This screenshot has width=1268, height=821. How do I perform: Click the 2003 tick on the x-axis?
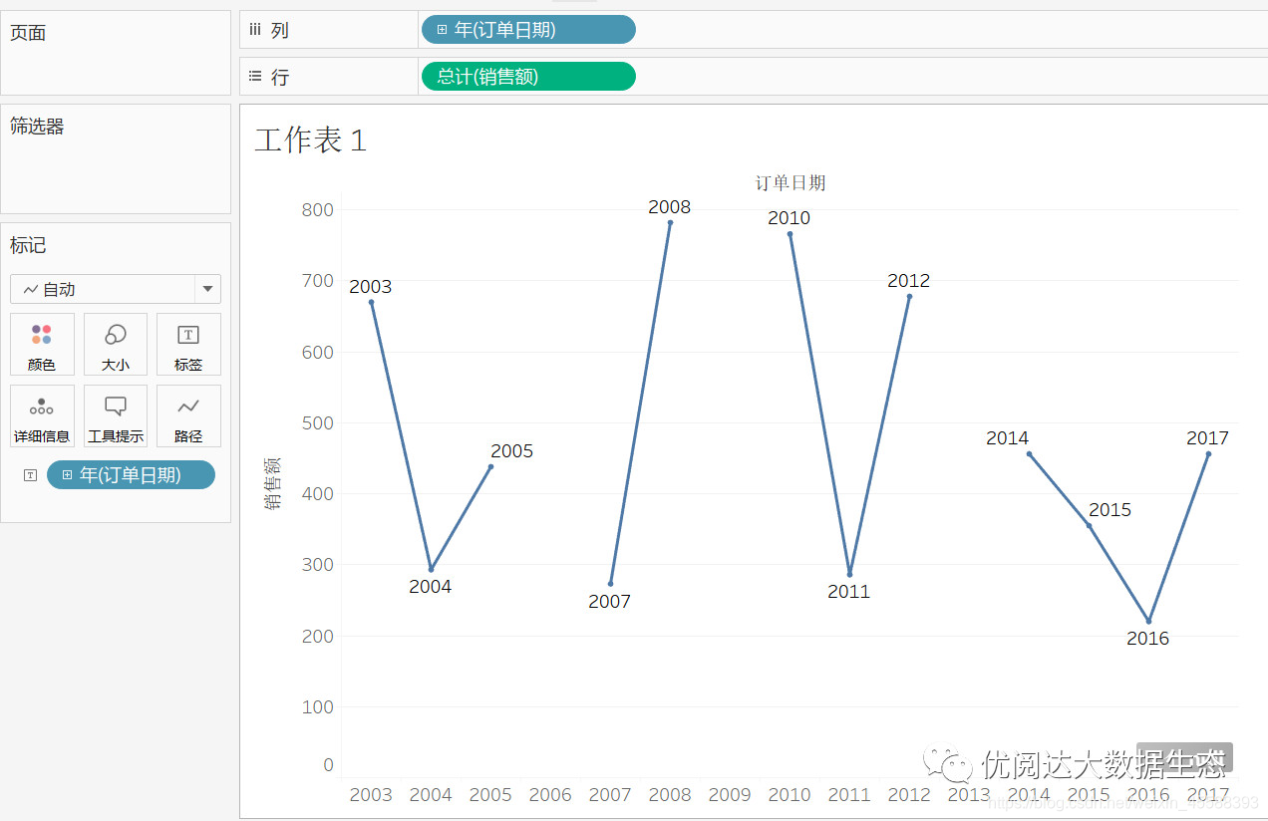(371, 795)
